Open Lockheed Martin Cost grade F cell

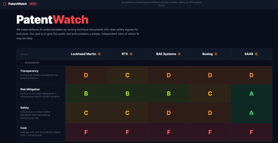pyautogui.click(x=86, y=132)
